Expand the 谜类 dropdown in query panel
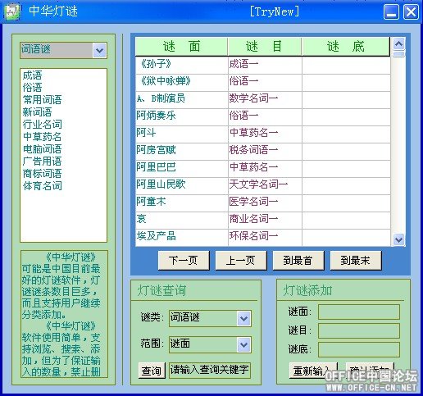The height and width of the screenshot is (396, 423). click(x=243, y=318)
